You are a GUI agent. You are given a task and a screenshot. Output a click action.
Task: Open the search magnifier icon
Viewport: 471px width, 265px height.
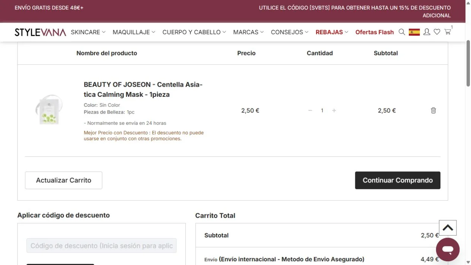click(402, 32)
